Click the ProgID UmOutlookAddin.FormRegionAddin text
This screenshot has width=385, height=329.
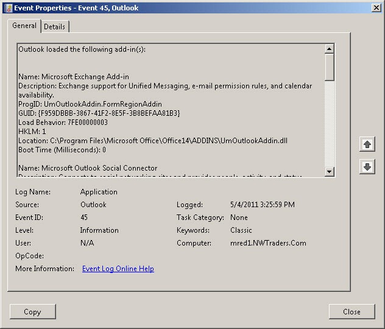click(x=90, y=104)
